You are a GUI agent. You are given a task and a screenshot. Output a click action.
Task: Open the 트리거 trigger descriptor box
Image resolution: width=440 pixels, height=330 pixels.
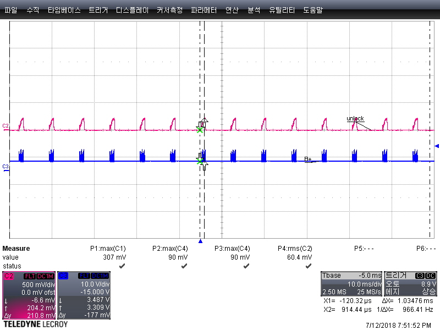pyautogui.click(x=410, y=284)
